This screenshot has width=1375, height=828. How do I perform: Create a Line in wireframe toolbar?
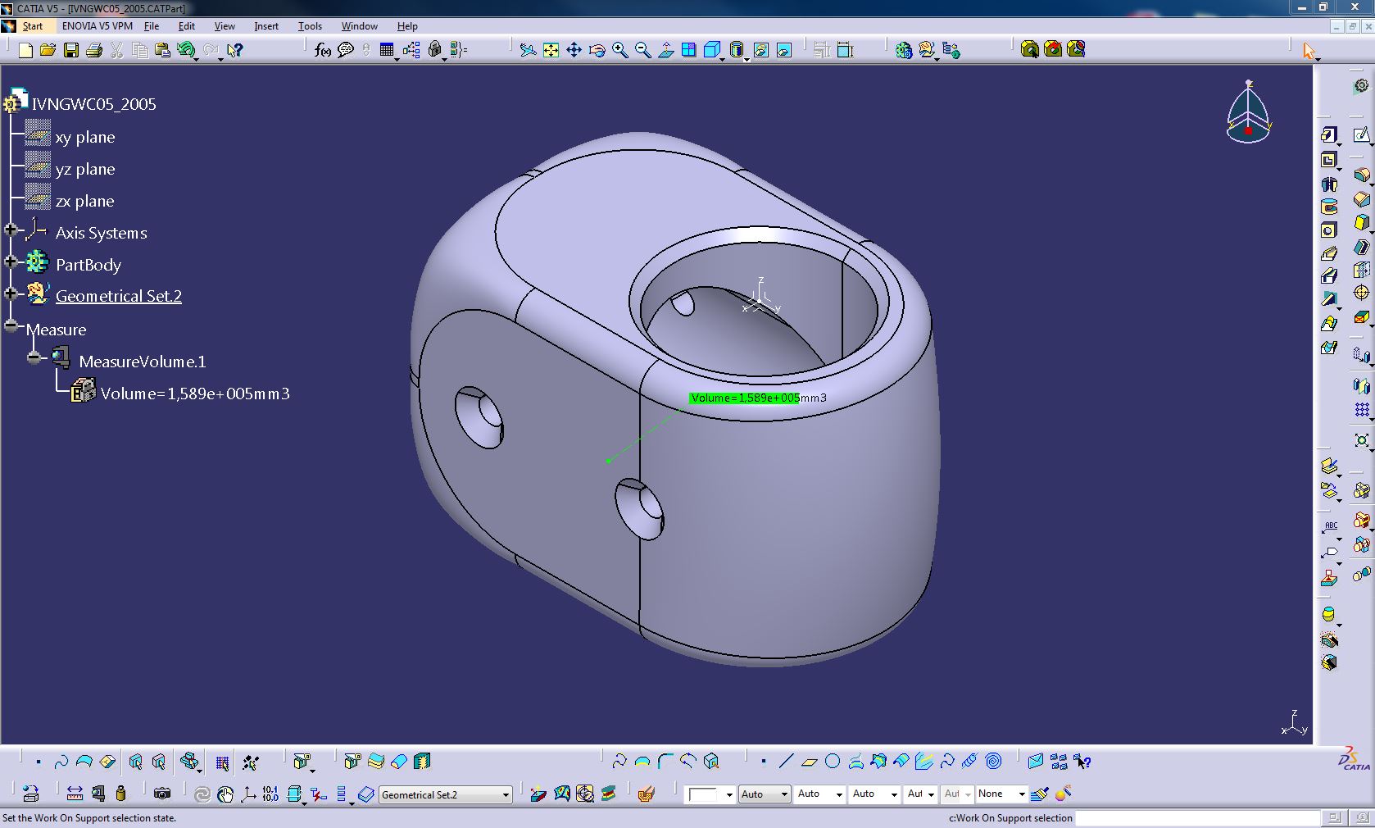pos(786,762)
